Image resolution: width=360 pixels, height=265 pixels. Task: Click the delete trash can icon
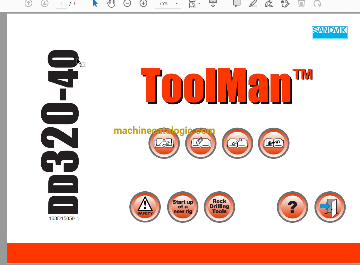(301, 4)
